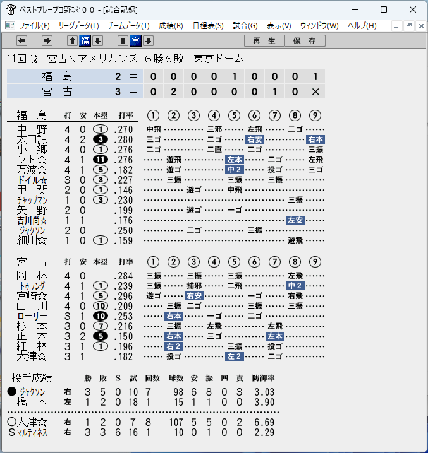Screen dimensions: 428x453
Task: Open the 試合(G) menu
Action: [245, 26]
